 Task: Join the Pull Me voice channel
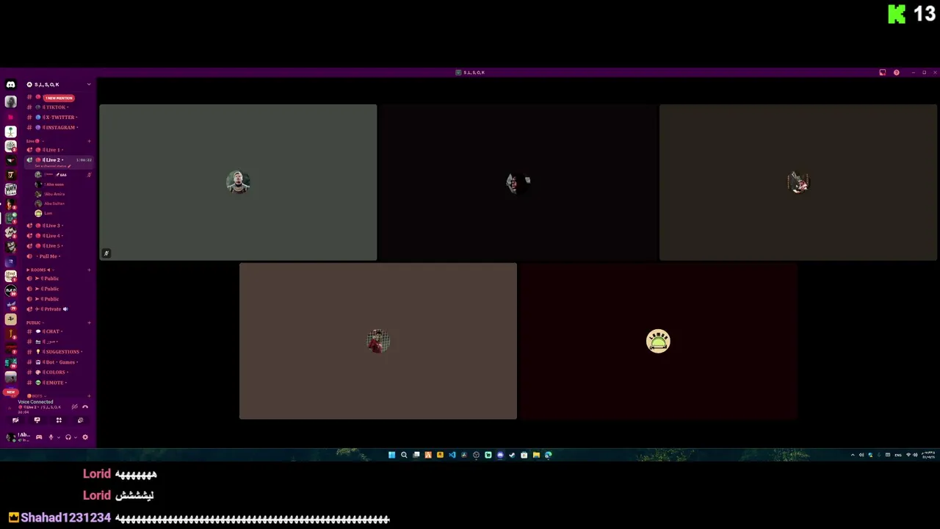coord(59,256)
